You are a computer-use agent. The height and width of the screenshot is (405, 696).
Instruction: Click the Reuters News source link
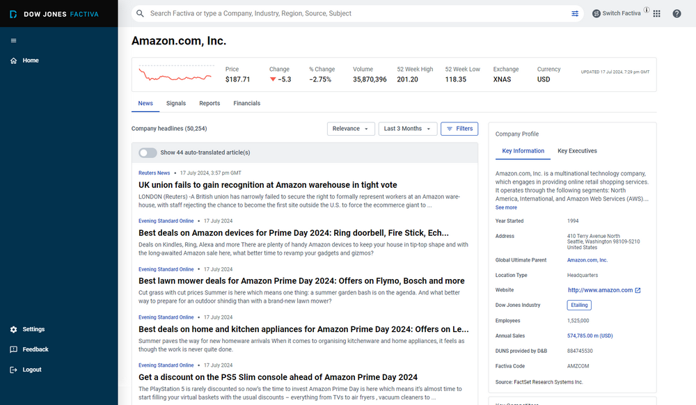pyautogui.click(x=154, y=173)
